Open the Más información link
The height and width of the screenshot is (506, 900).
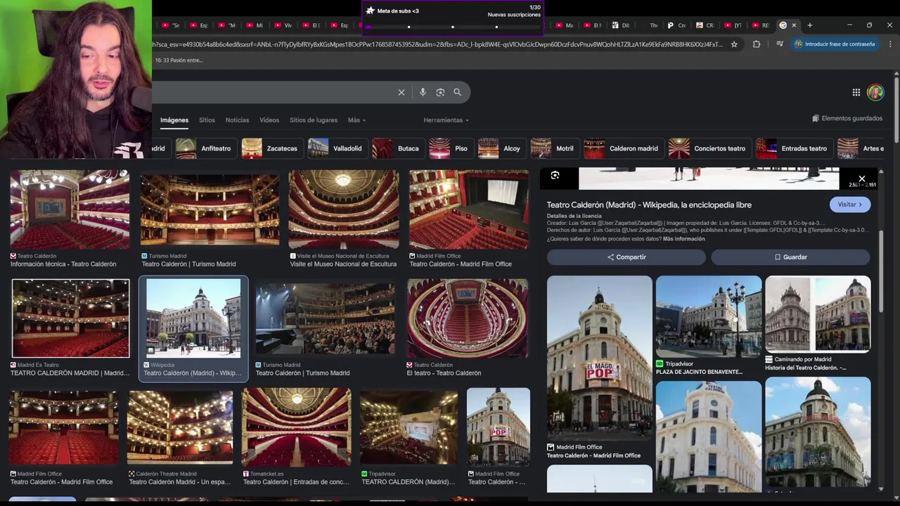(684, 239)
